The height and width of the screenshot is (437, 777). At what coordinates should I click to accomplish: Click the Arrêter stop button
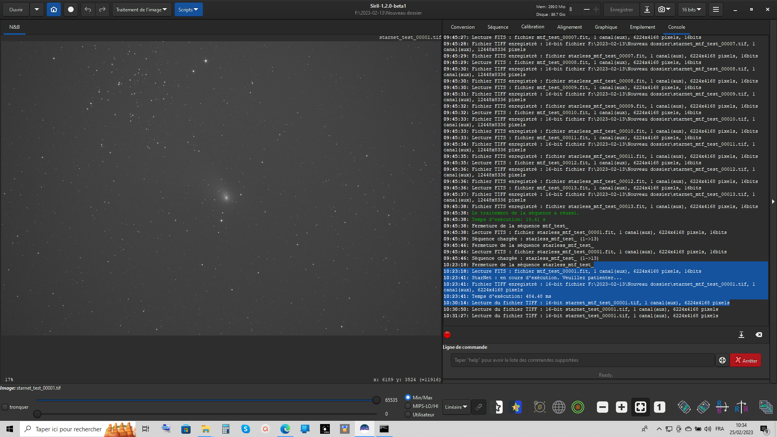(x=745, y=360)
